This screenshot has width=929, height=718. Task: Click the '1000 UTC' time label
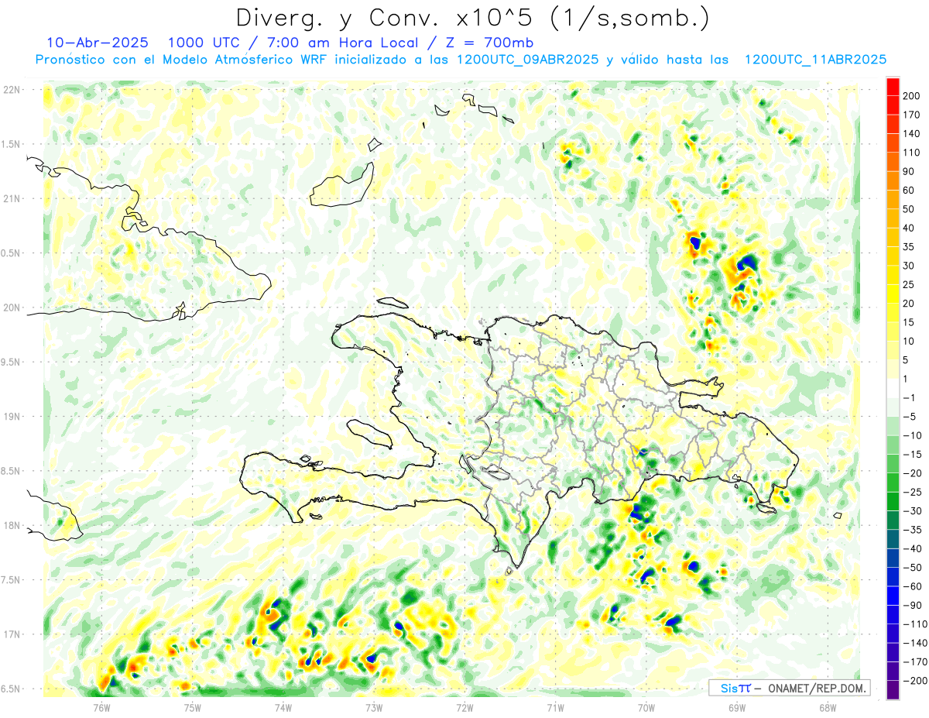point(204,43)
